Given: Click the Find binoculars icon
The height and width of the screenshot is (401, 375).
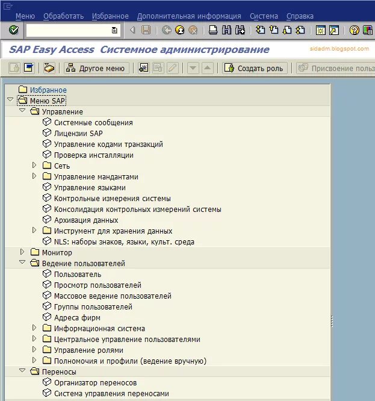Looking at the screenshot, I should [226, 30].
